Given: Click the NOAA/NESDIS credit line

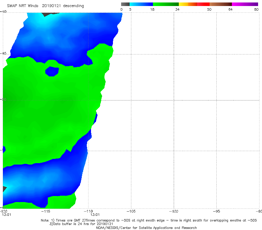Looking at the screenshot, I should click(146, 228).
